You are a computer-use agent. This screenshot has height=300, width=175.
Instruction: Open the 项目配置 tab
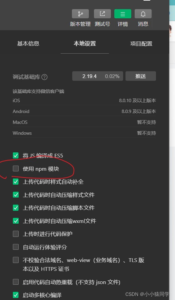click(x=141, y=44)
